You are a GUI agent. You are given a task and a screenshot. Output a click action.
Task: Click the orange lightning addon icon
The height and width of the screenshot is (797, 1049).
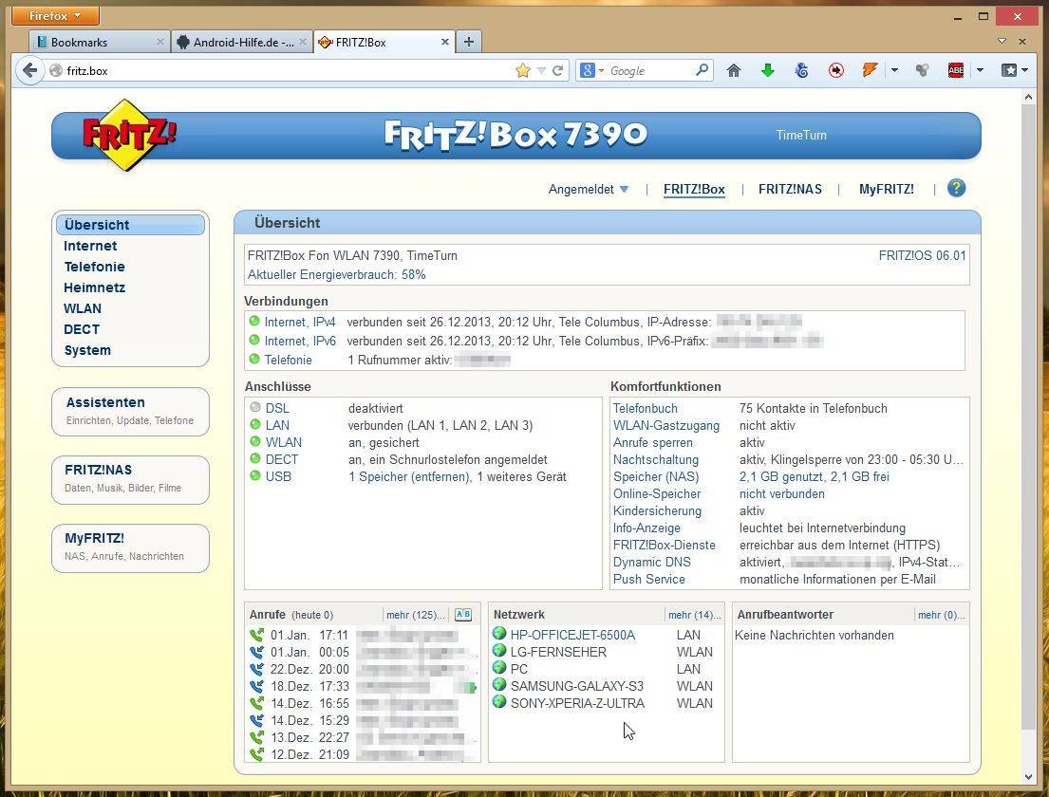click(870, 70)
